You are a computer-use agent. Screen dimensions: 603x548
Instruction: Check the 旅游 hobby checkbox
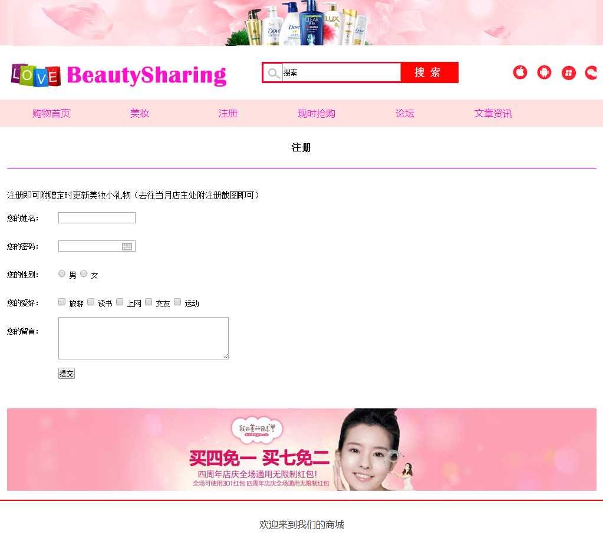[x=62, y=302]
